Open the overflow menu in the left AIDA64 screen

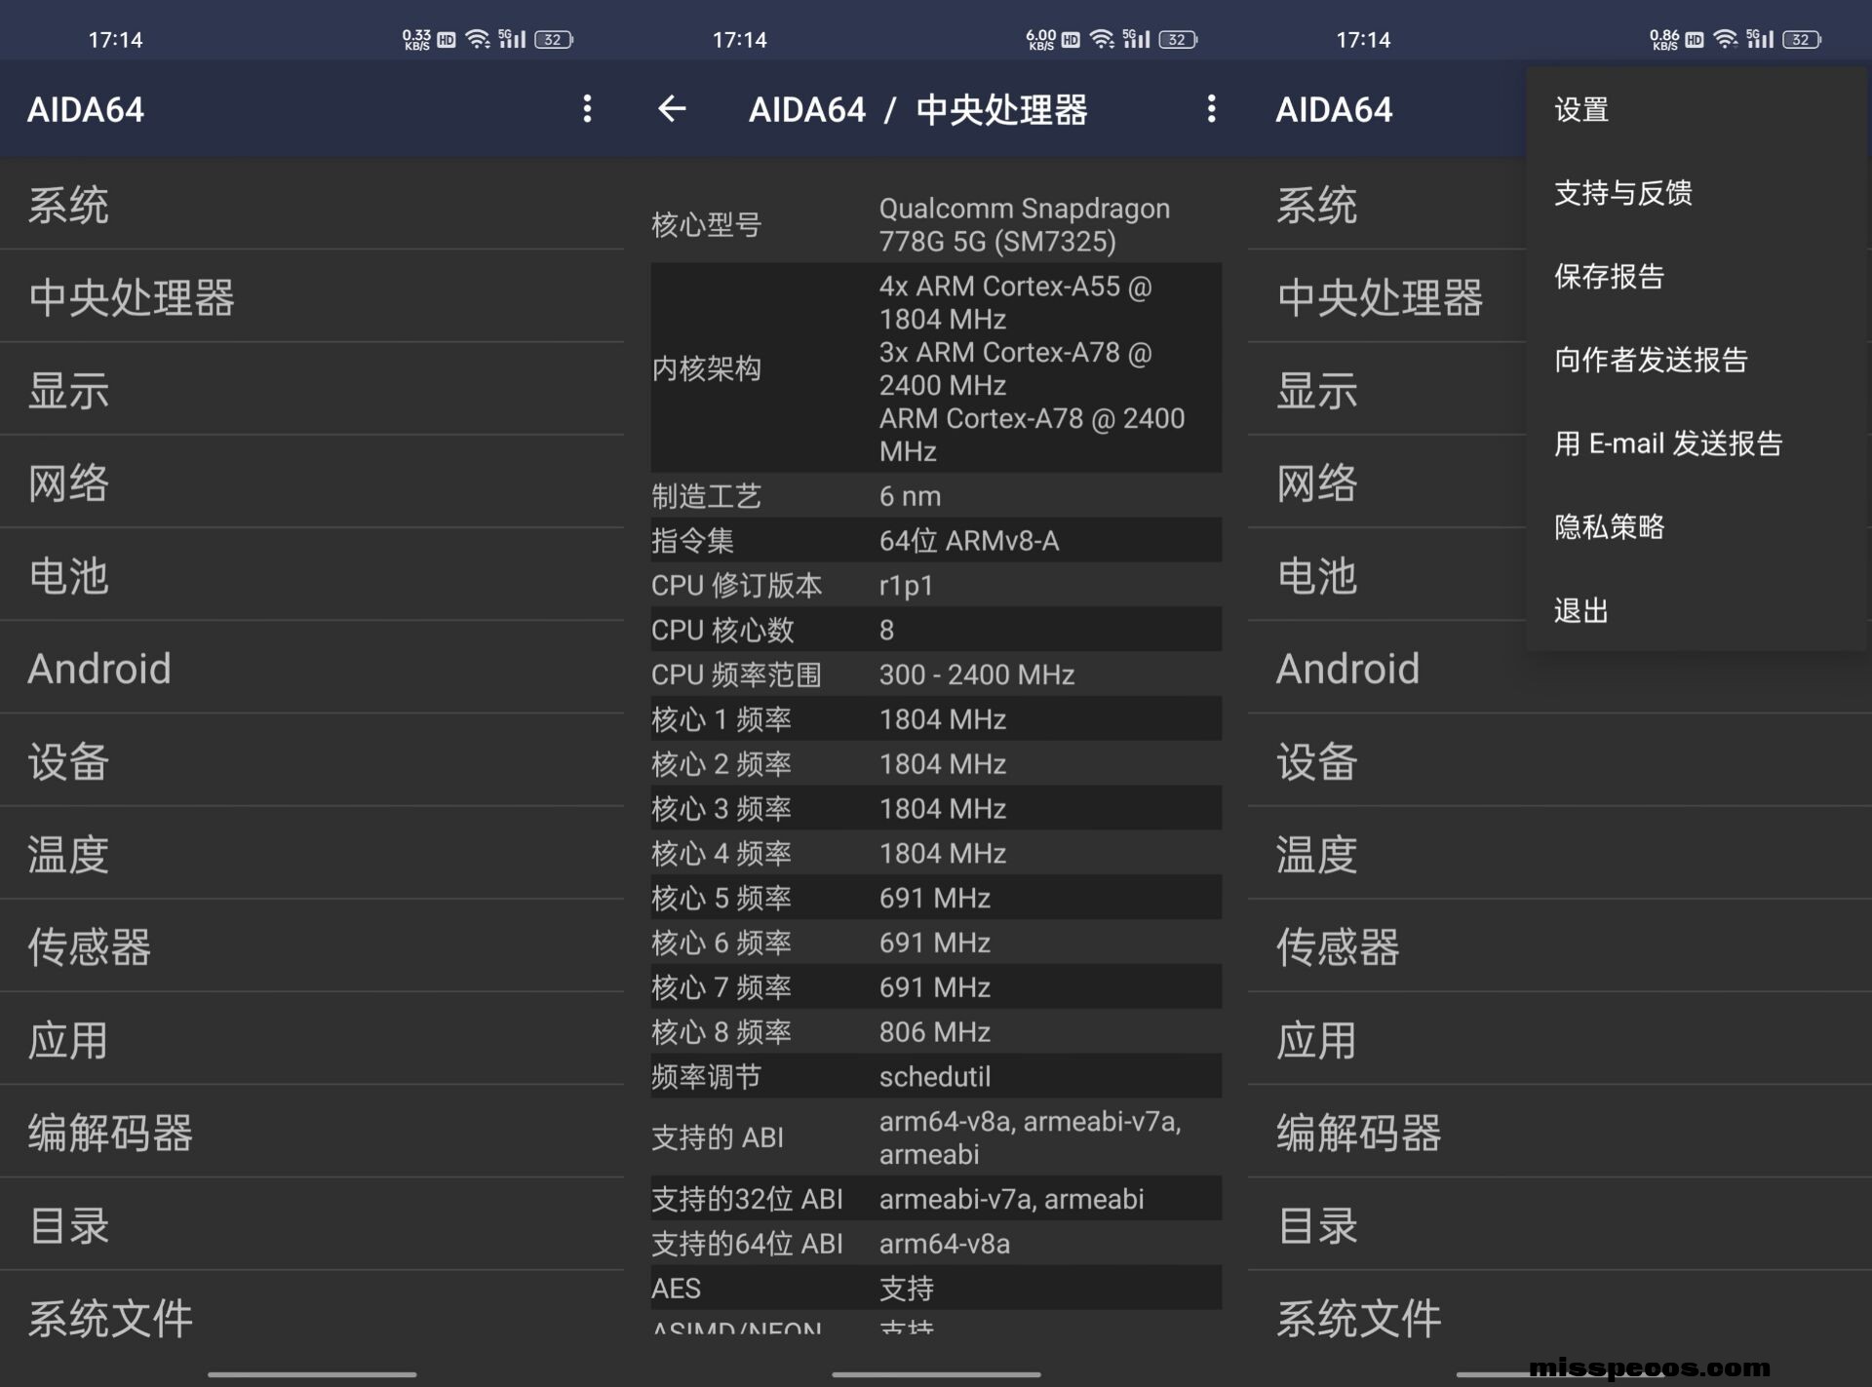point(587,108)
